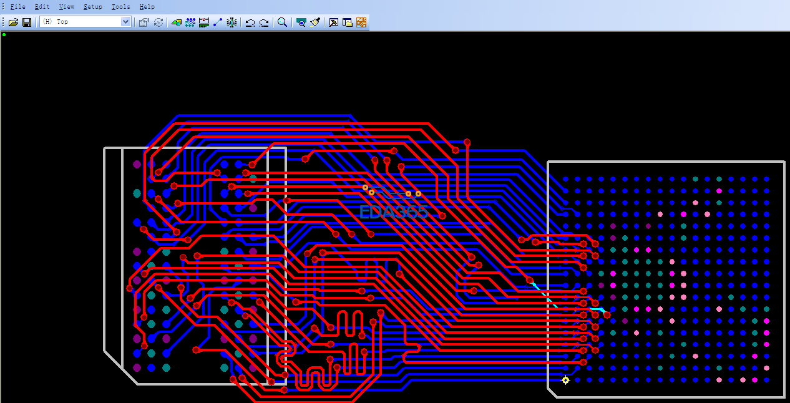Click the green origin marker dot
790x403 pixels.
pos(4,34)
